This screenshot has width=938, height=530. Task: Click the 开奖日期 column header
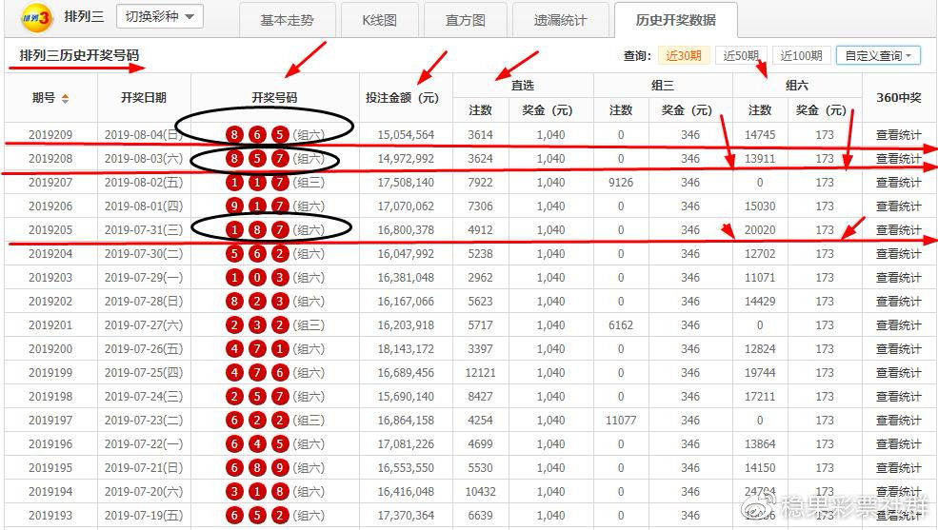(x=144, y=98)
